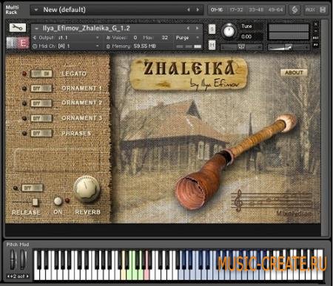Open the multi preset dropdown arrow

click(x=36, y=10)
